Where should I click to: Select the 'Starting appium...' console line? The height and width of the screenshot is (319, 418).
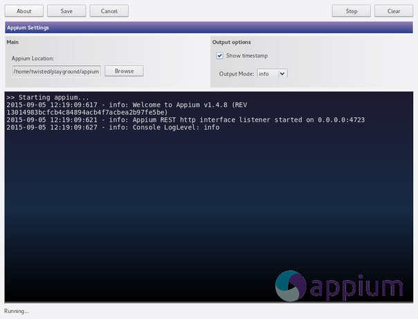click(48, 98)
